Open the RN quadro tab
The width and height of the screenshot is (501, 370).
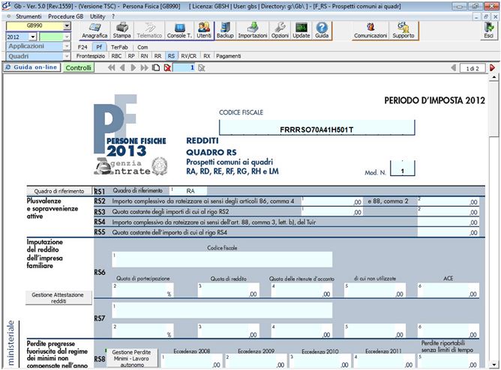[x=145, y=56]
